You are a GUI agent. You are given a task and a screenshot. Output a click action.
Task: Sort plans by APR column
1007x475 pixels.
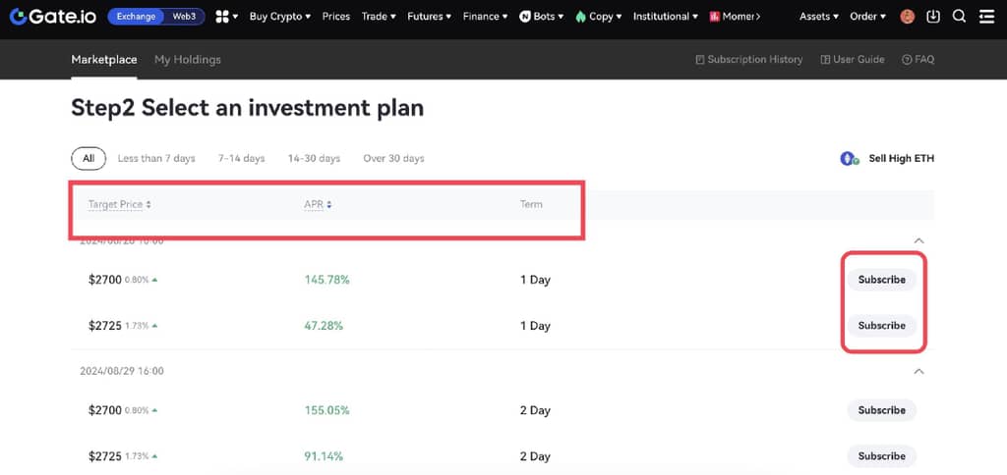(x=318, y=204)
